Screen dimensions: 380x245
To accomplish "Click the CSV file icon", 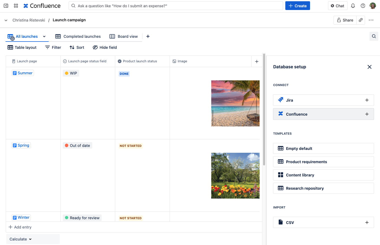I will tap(281, 222).
